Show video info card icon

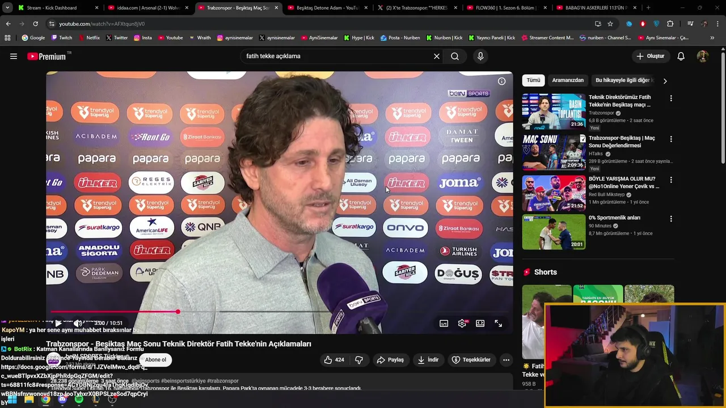501,81
